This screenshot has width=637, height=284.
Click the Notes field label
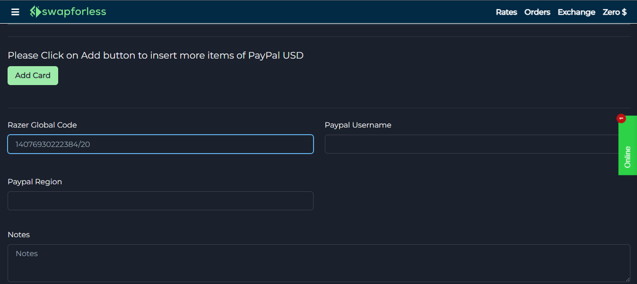19,235
